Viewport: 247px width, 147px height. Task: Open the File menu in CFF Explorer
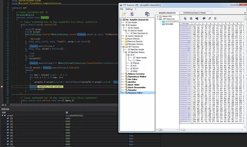122,9
